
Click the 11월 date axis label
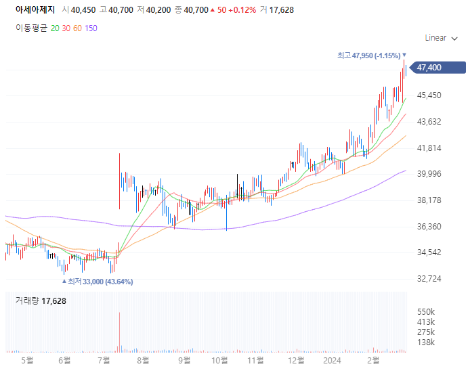256,360
